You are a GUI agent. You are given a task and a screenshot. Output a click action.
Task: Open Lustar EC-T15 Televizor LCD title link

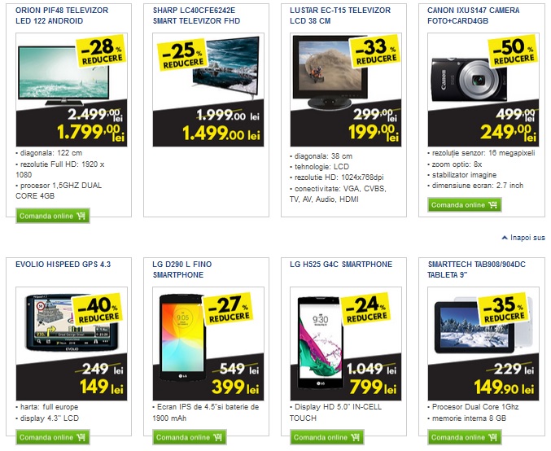click(340, 15)
